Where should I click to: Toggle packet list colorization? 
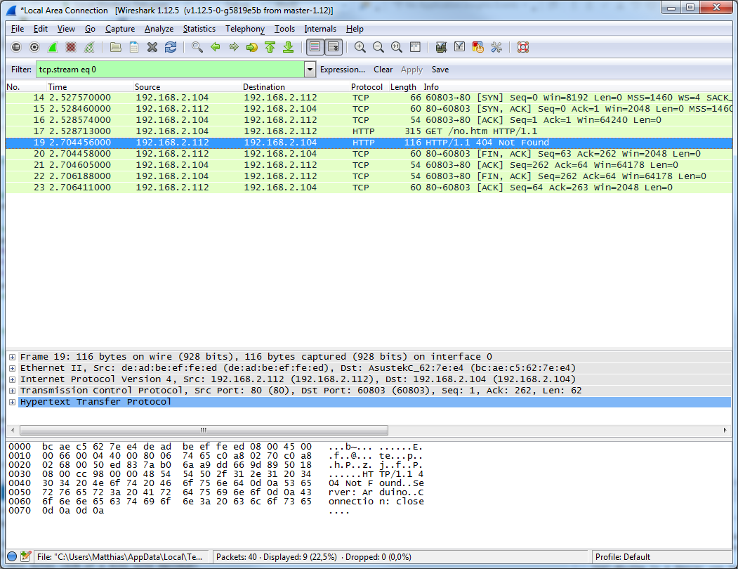(x=315, y=47)
